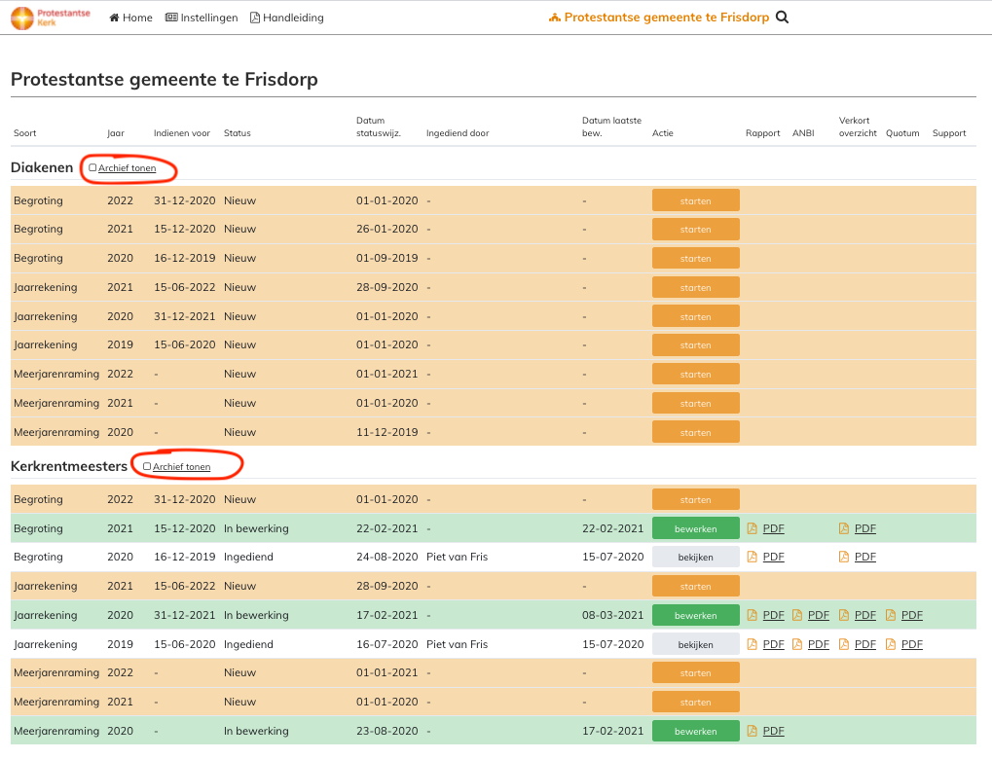
Task: Start the Diakenen Begroting 2022
Action: pos(695,200)
